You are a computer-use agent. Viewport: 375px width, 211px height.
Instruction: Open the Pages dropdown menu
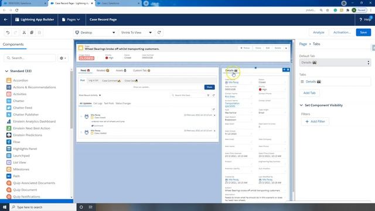[71, 19]
